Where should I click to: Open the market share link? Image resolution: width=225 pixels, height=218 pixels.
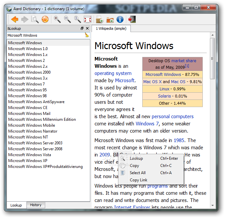click(184, 61)
